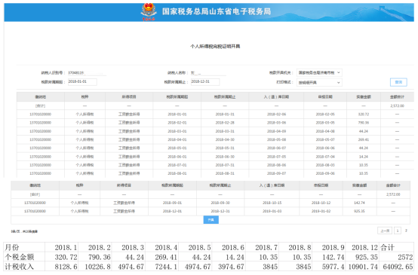The image size is (418, 275).
Task: Select the 计税收入 cell 10901.74
Action: 363,267
